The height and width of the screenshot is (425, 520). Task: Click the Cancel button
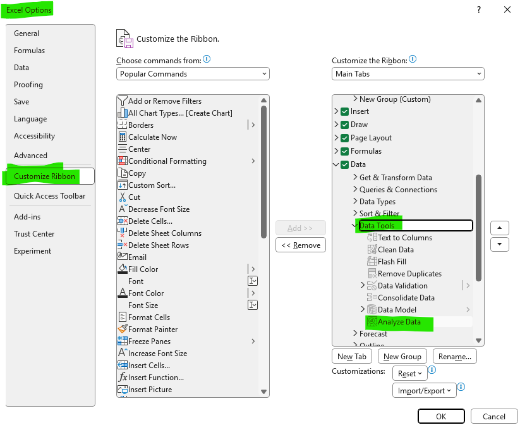(494, 416)
